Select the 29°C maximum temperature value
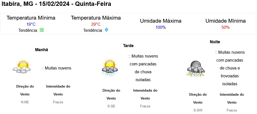Viewport: 257px width, 114px height. 96,24
